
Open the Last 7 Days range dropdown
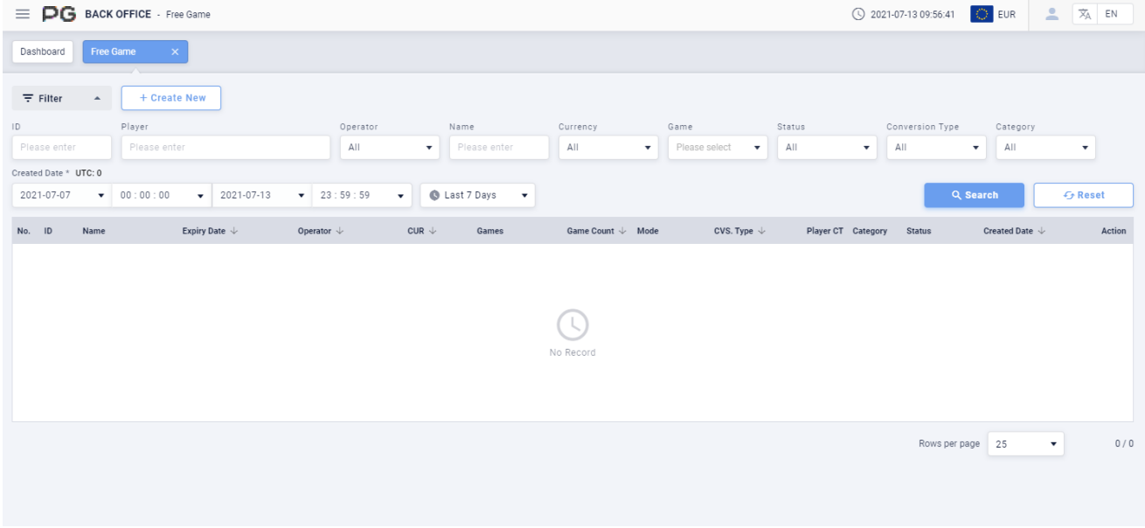(x=477, y=196)
